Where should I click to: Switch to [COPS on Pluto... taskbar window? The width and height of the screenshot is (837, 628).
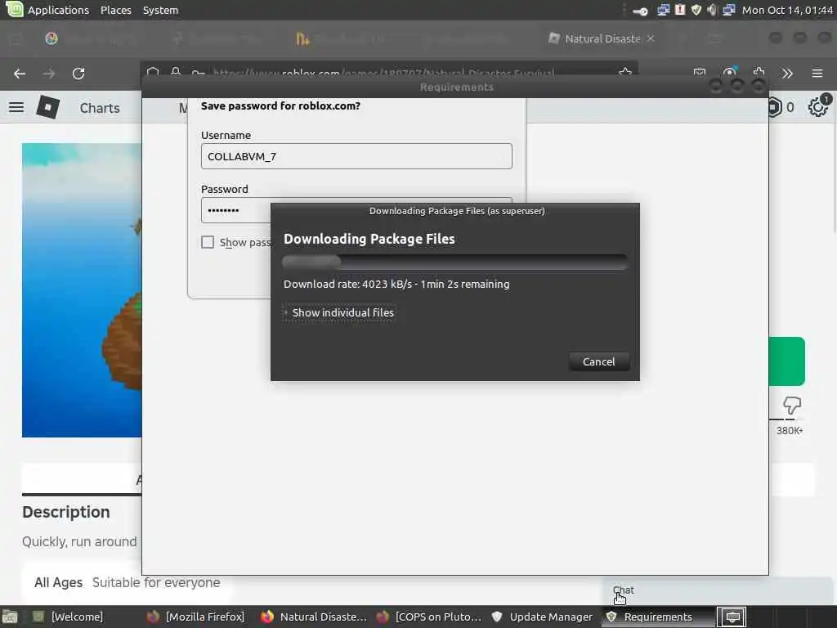[429, 617]
